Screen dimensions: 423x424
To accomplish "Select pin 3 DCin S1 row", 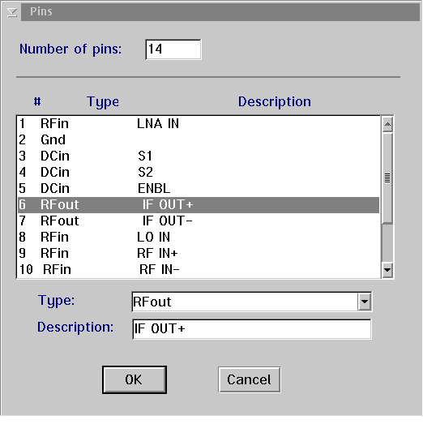I will point(199,156).
